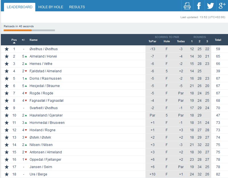
Task: Mark Ure / Berge as favorite
Action: pos(7,174)
